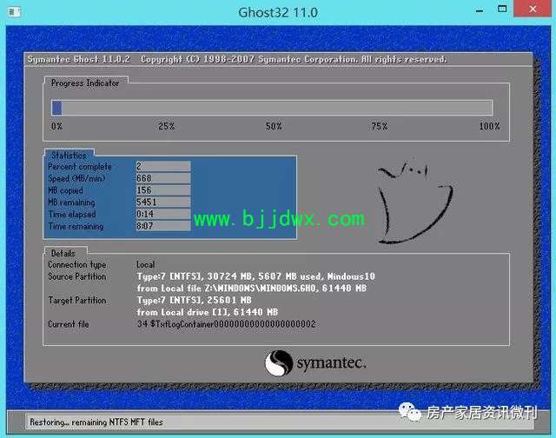Click the 0% progress marker label
Image resolution: width=556 pixels, height=438 pixels.
coord(56,126)
